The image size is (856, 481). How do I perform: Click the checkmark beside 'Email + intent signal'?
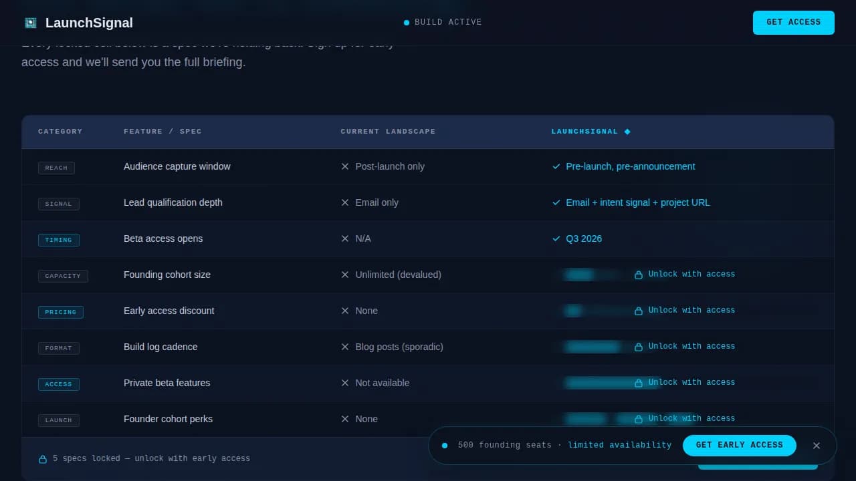click(556, 202)
